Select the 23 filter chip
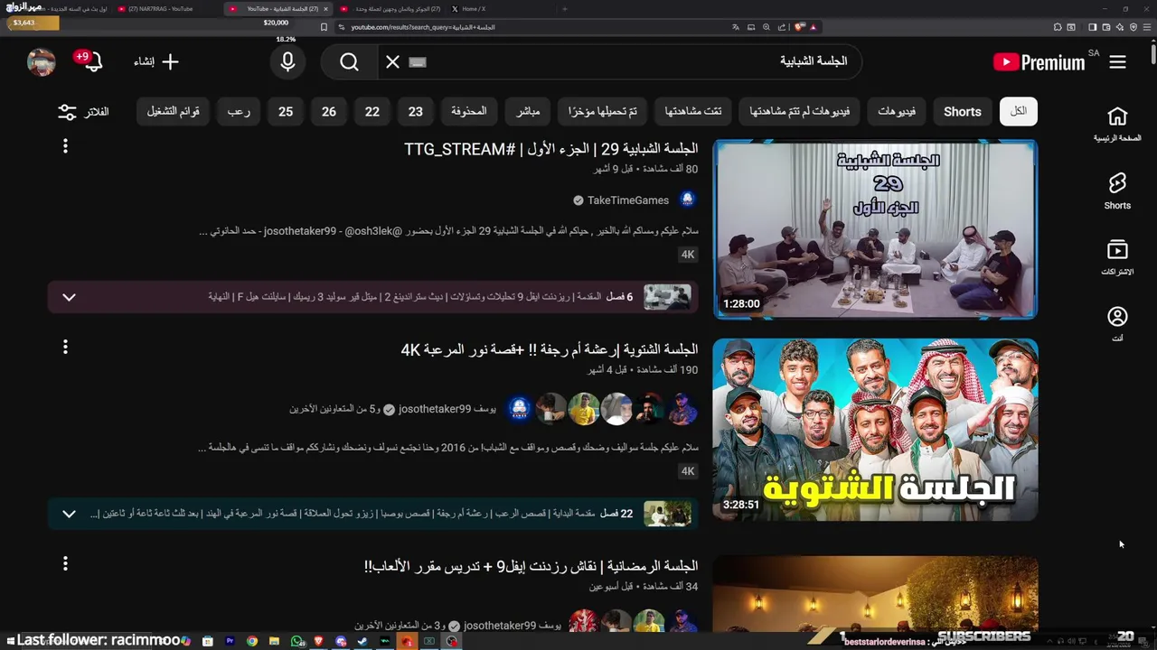 click(x=416, y=112)
